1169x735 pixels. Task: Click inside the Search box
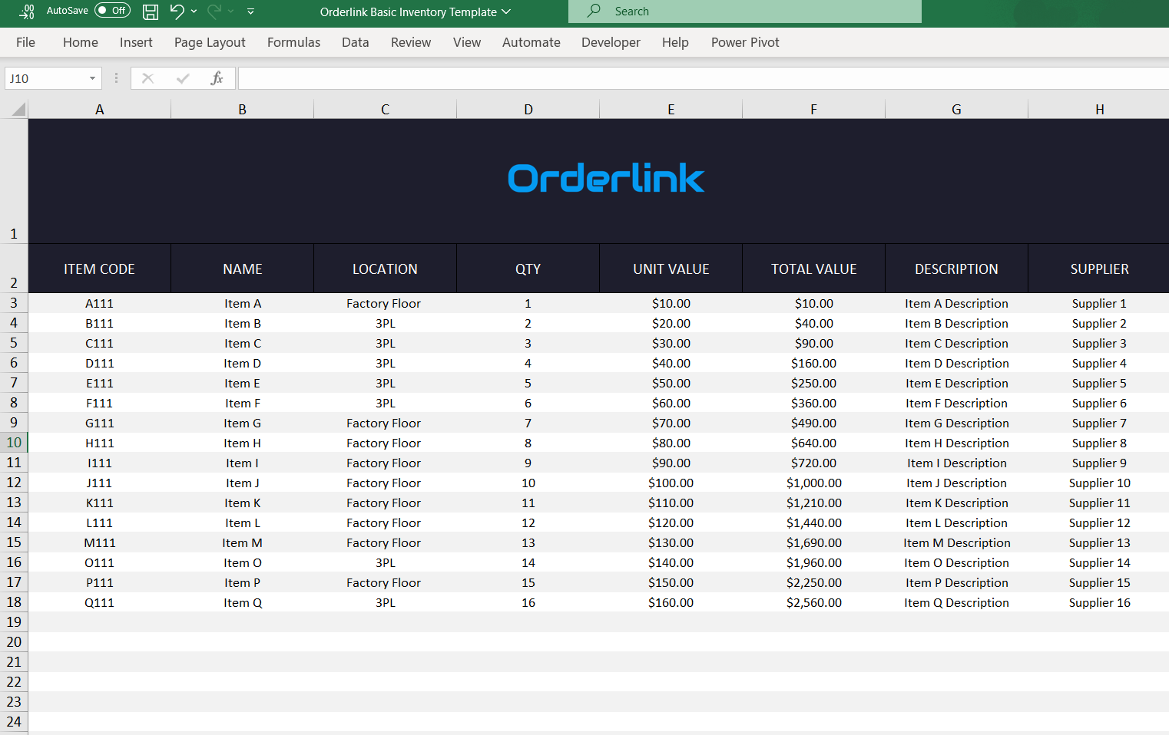click(x=745, y=12)
